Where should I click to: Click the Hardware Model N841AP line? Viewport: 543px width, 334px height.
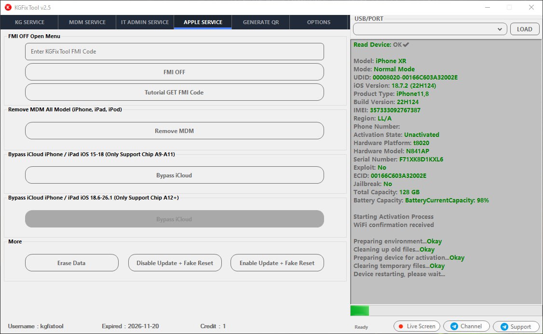point(391,151)
